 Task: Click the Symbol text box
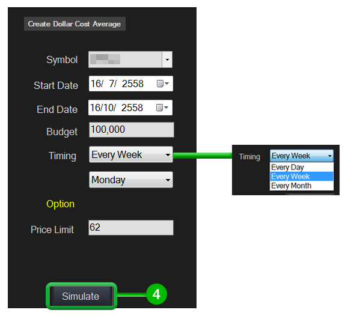[x=126, y=59]
